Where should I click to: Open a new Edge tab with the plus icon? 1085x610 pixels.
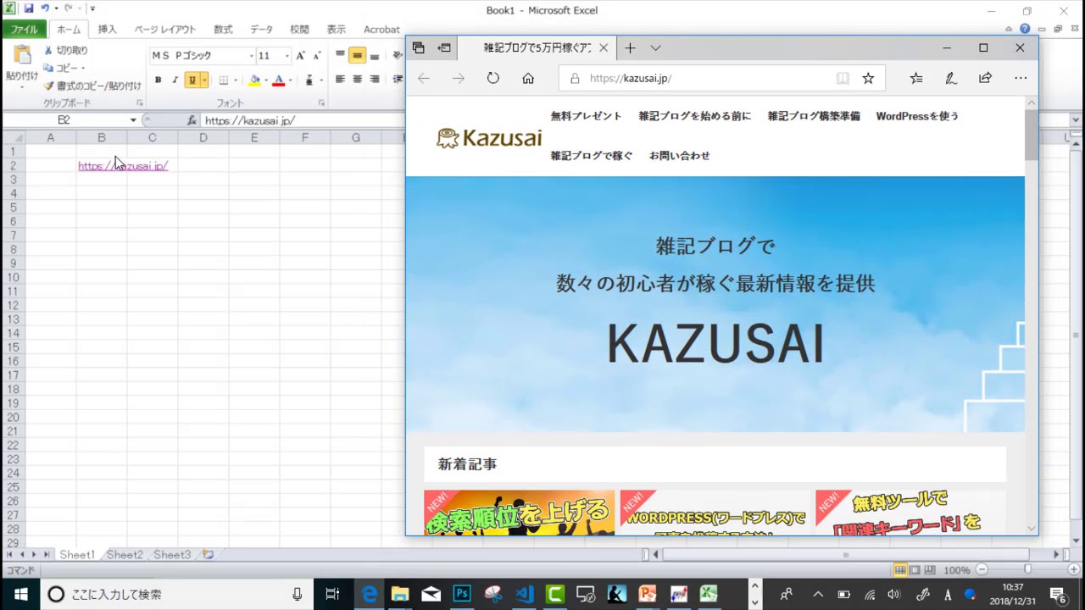[x=630, y=48]
